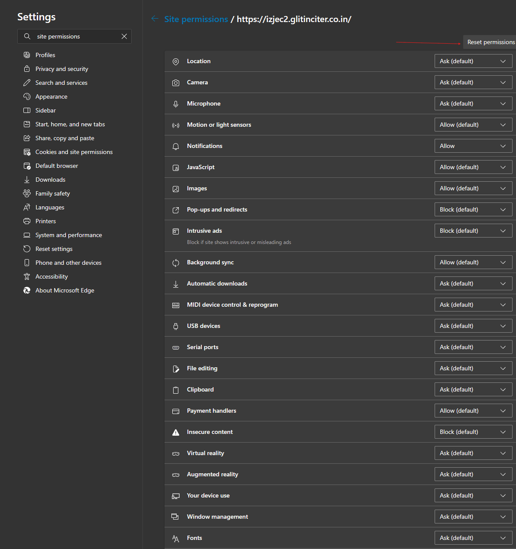
Task: Click the Microphone permission icon
Action: [x=176, y=104]
